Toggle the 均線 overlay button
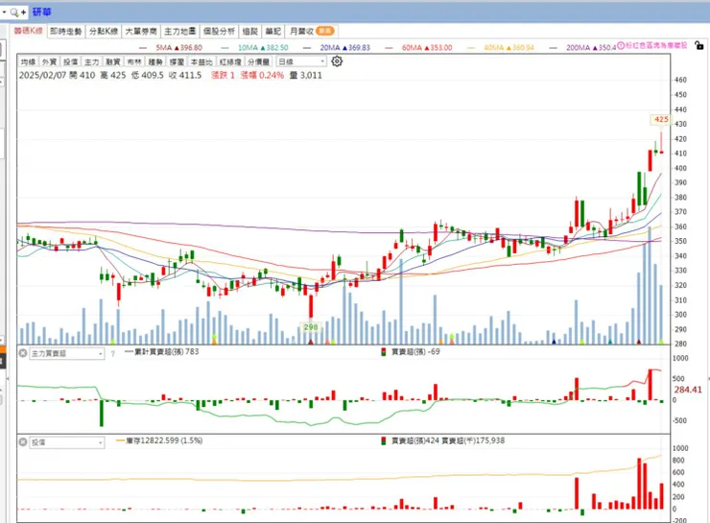 pos(28,61)
